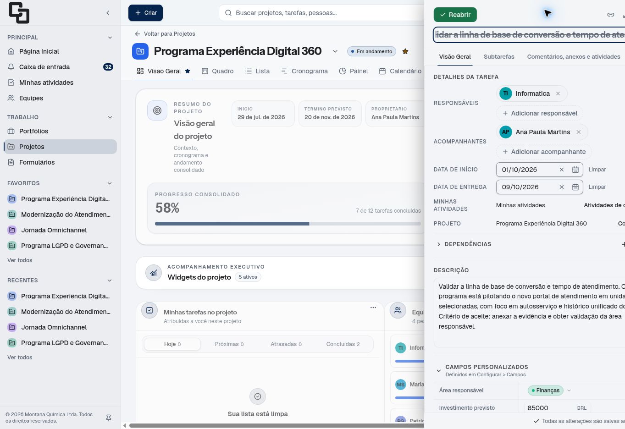Select the Concluídas 2 task filter
Viewport: 625px width, 429px height.
click(343, 344)
